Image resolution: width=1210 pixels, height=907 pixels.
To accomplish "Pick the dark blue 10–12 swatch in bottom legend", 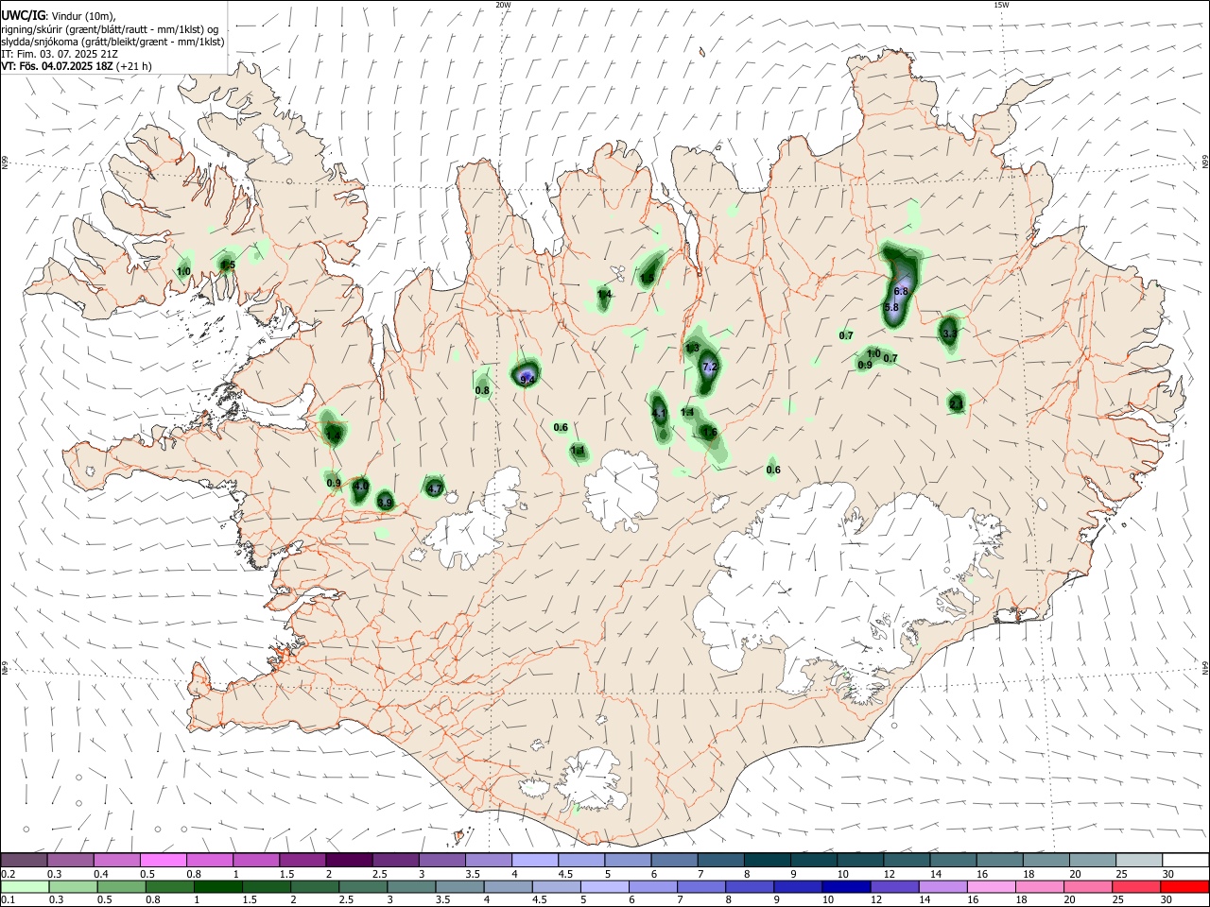I will (x=844, y=887).
